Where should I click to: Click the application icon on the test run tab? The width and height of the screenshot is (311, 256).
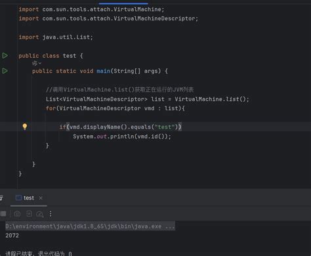click(18, 198)
